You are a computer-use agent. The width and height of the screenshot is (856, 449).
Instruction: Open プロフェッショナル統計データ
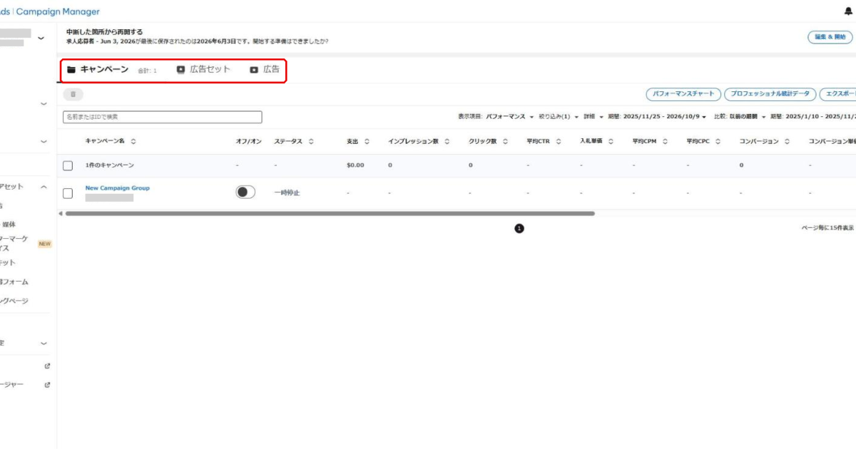pyautogui.click(x=770, y=94)
